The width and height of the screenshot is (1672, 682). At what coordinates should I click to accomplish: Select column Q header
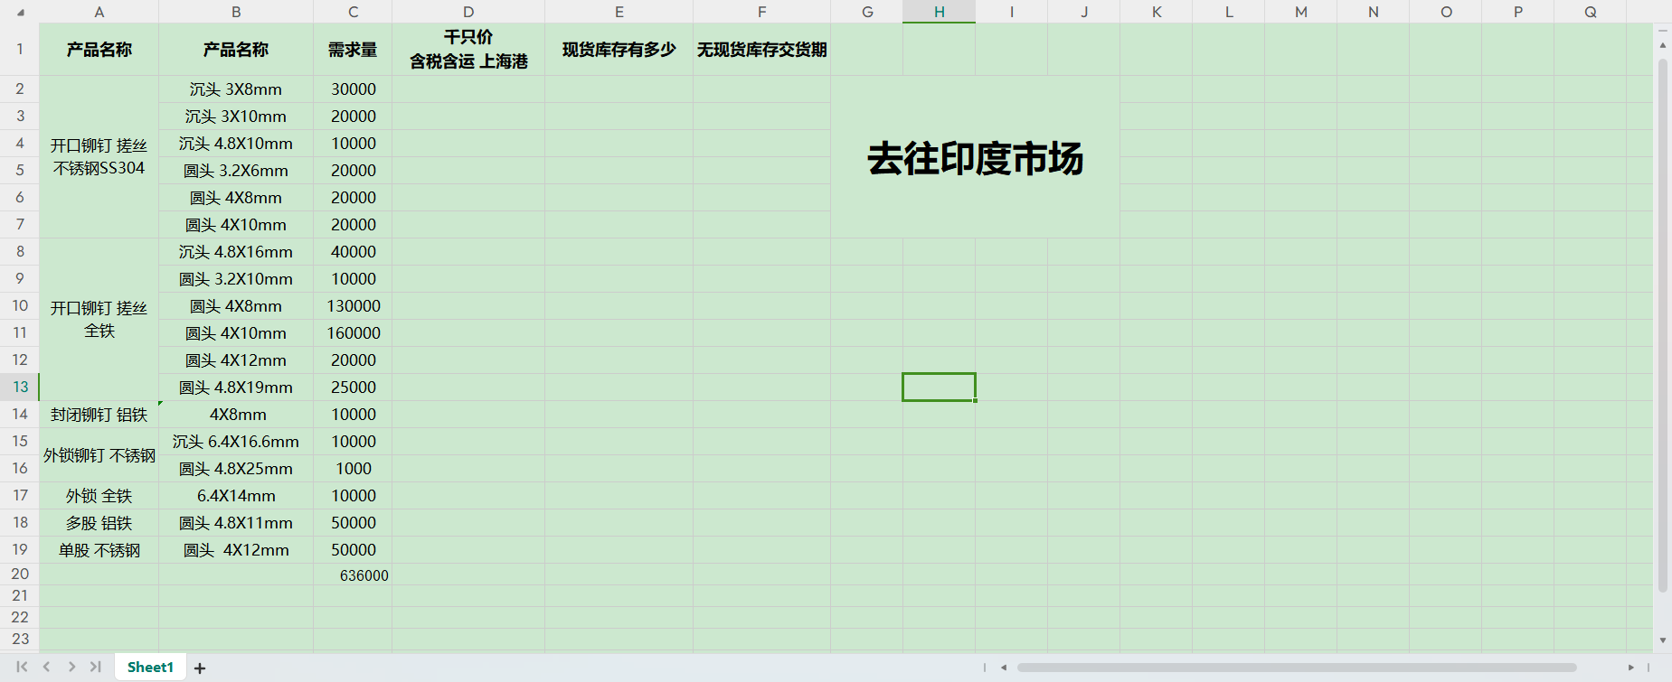point(1591,12)
